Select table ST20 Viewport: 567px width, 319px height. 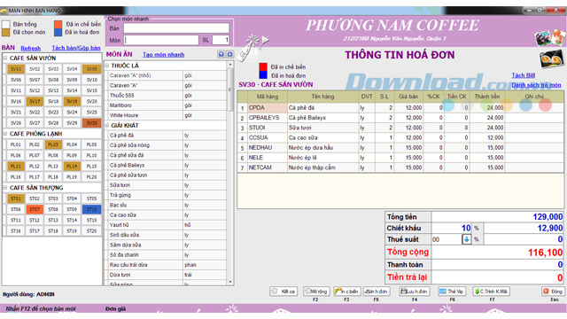(92, 230)
